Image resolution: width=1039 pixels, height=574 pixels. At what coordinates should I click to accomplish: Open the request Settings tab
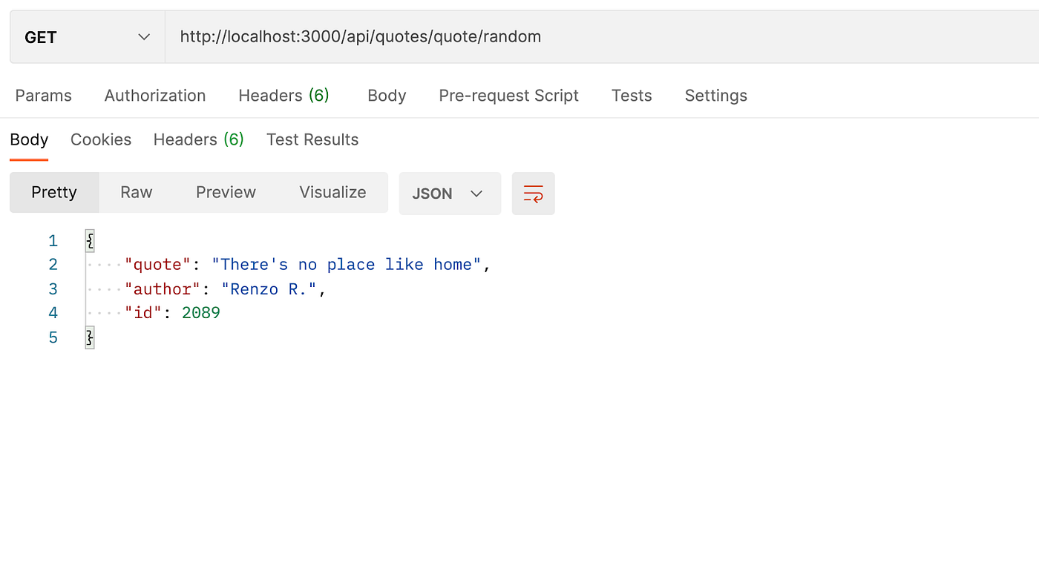[x=715, y=96]
